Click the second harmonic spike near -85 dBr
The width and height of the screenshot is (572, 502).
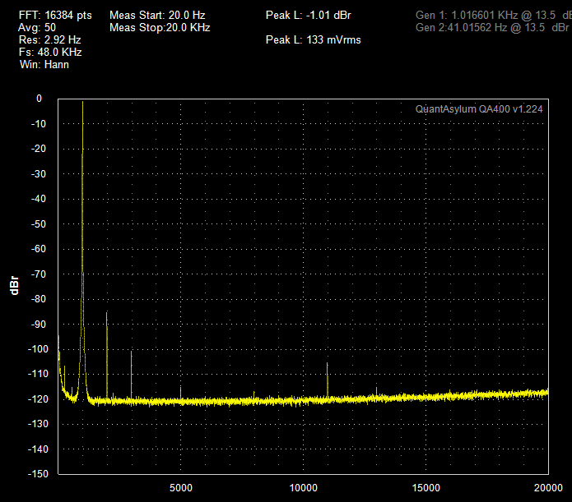107,355
